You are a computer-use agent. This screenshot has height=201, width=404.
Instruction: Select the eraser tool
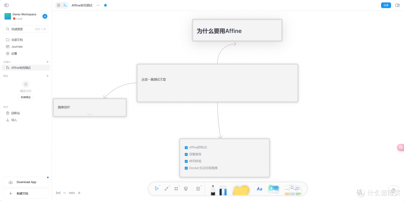click(x=223, y=191)
